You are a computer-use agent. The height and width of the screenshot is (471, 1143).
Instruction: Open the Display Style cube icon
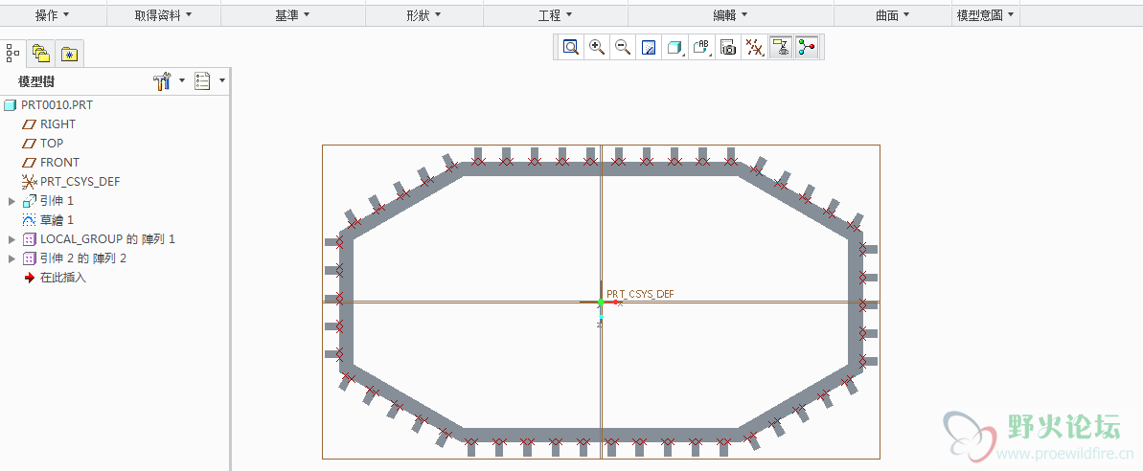675,47
